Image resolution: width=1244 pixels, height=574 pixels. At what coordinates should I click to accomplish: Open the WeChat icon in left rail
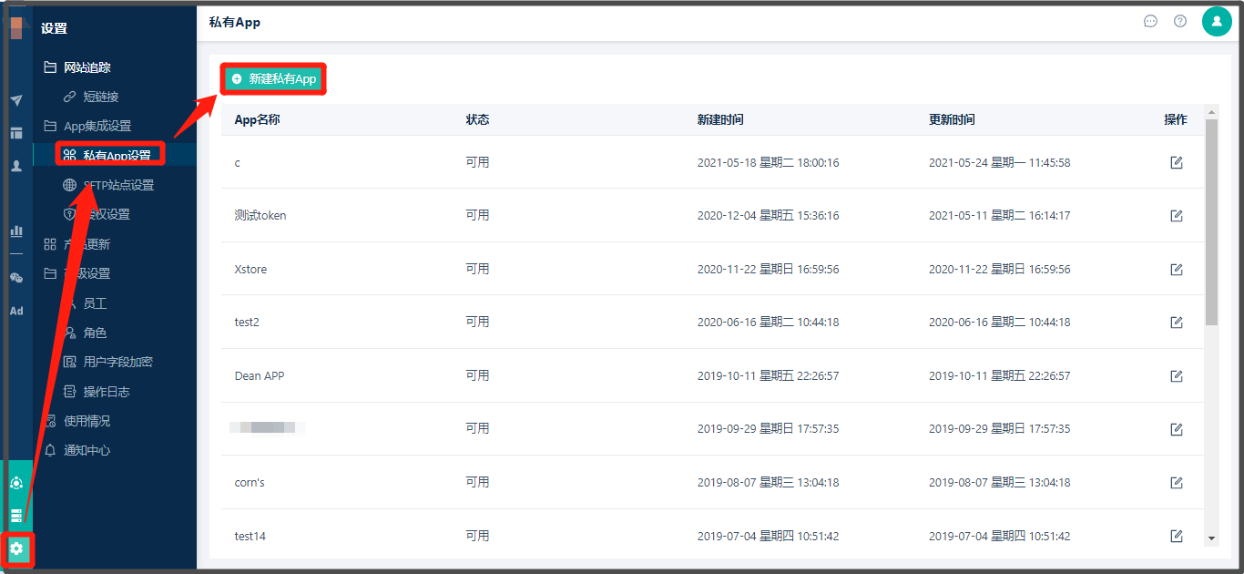click(x=16, y=278)
